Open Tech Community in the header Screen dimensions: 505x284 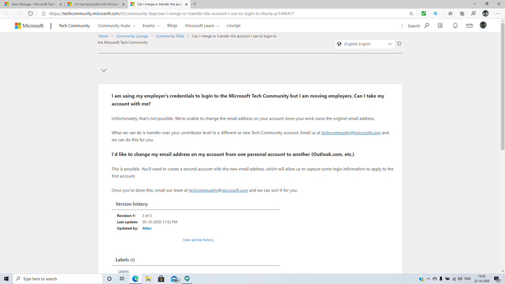[x=74, y=26]
